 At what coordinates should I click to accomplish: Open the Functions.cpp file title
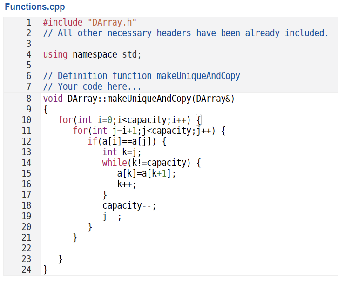pyautogui.click(x=35, y=7)
